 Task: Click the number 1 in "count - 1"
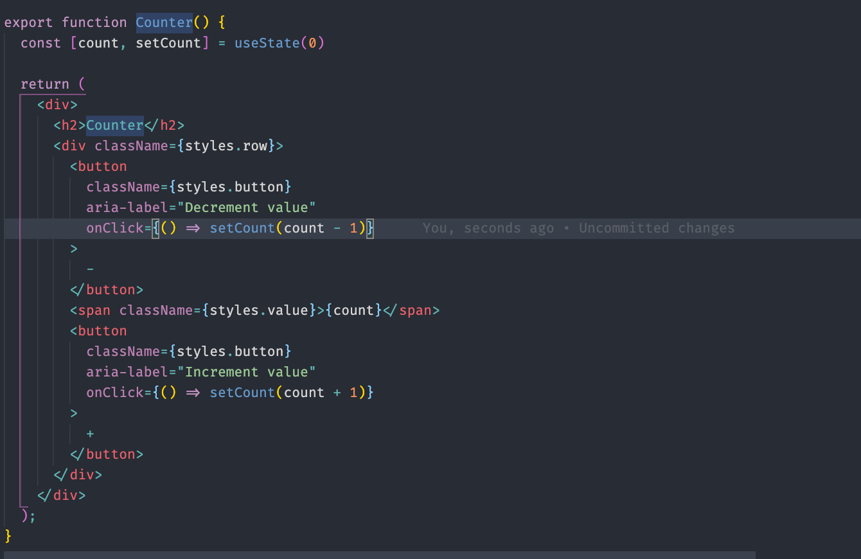[353, 228]
